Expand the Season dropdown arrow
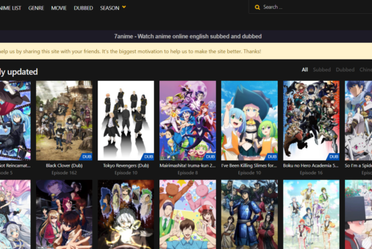Viewport: 372px width, 249px height. click(x=124, y=8)
